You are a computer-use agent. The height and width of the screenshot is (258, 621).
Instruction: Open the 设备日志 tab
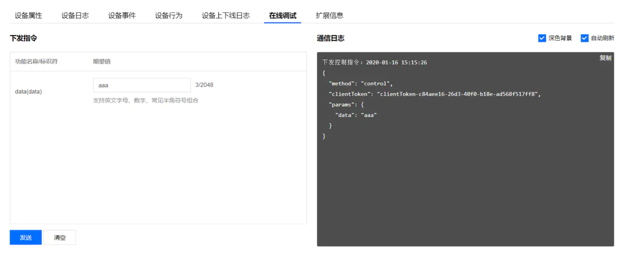[x=75, y=16]
